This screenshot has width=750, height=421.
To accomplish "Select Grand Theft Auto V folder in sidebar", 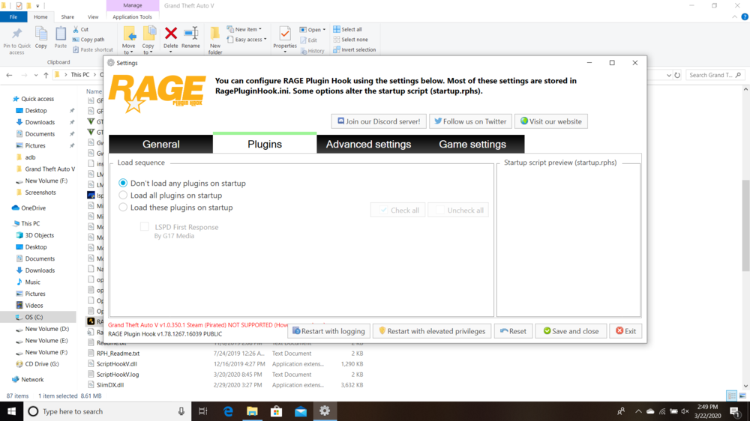I will (x=49, y=169).
